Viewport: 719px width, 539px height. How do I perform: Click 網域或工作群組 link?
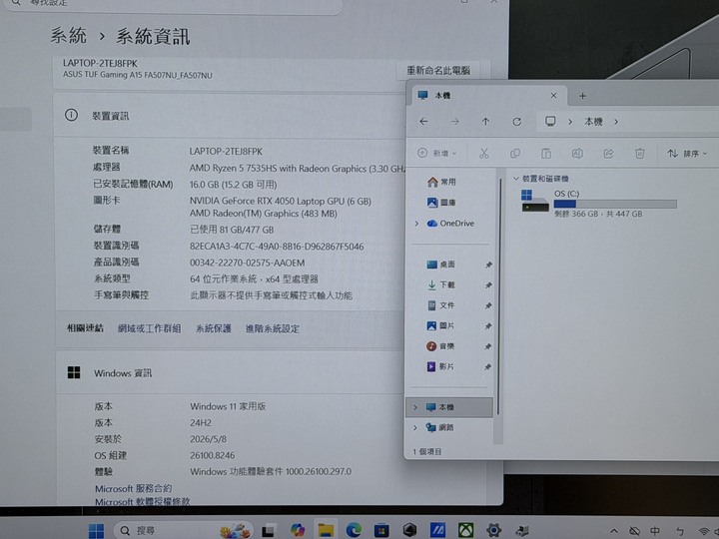tap(149, 328)
